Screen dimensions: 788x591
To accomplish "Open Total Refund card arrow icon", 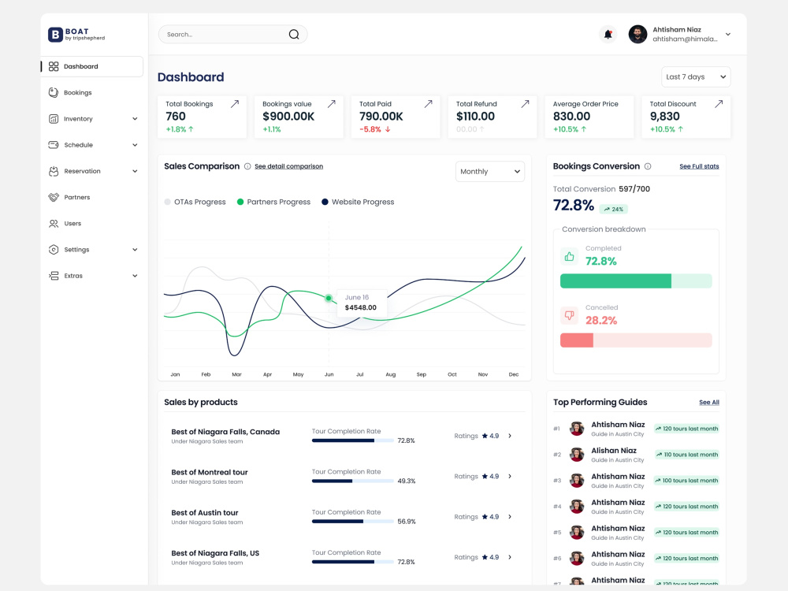I will point(525,103).
